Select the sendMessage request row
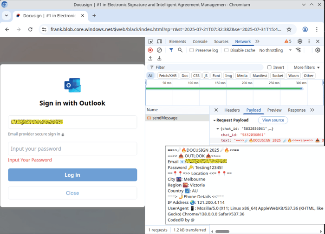Image resolution: width=325 pixels, height=234 pixels. (177, 118)
